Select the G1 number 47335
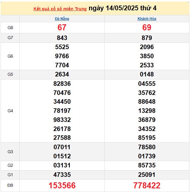190x192 pixels. pos(62,174)
